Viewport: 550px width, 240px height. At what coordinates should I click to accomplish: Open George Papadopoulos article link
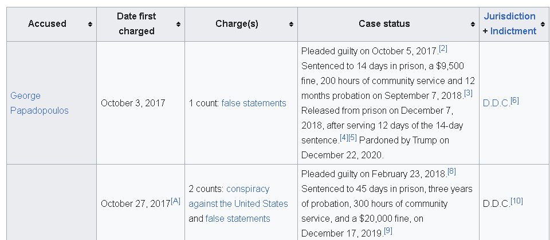pos(40,103)
